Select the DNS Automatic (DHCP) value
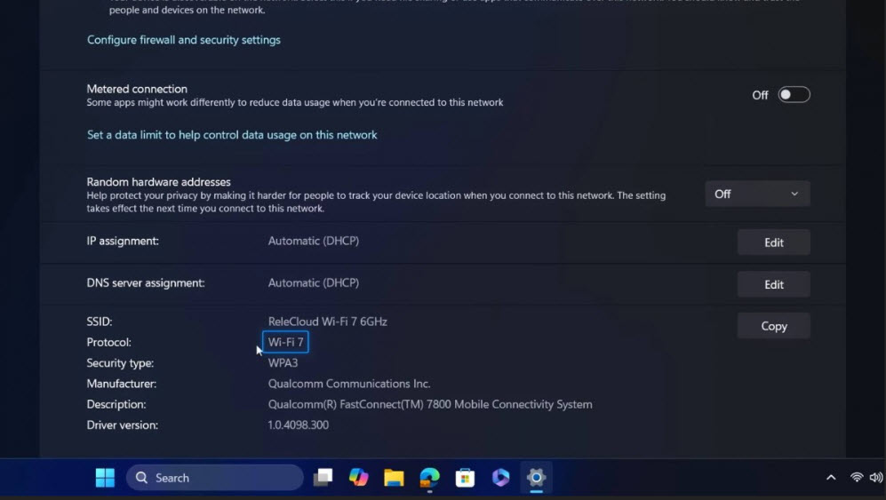 313,282
